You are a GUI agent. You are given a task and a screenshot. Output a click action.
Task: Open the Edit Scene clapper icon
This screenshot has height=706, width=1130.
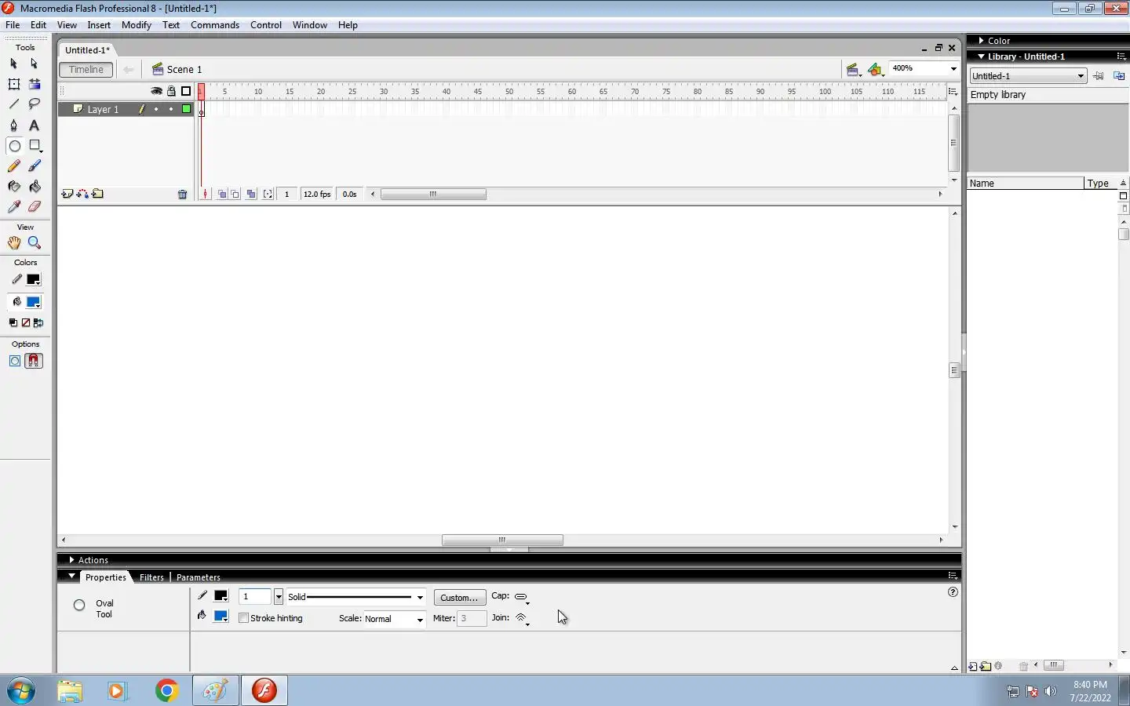click(854, 70)
